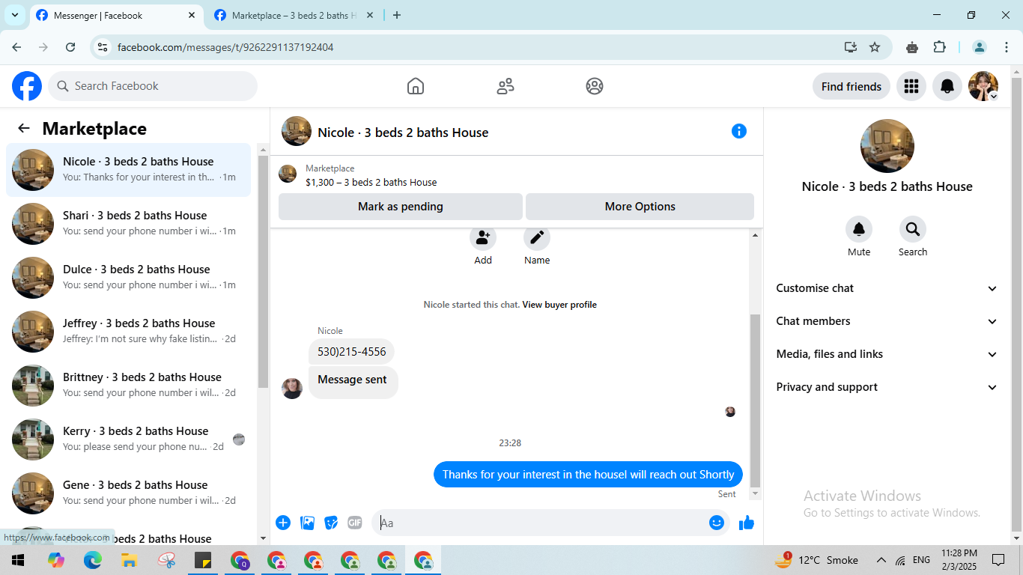Mute the Nicole conversation

point(859,229)
